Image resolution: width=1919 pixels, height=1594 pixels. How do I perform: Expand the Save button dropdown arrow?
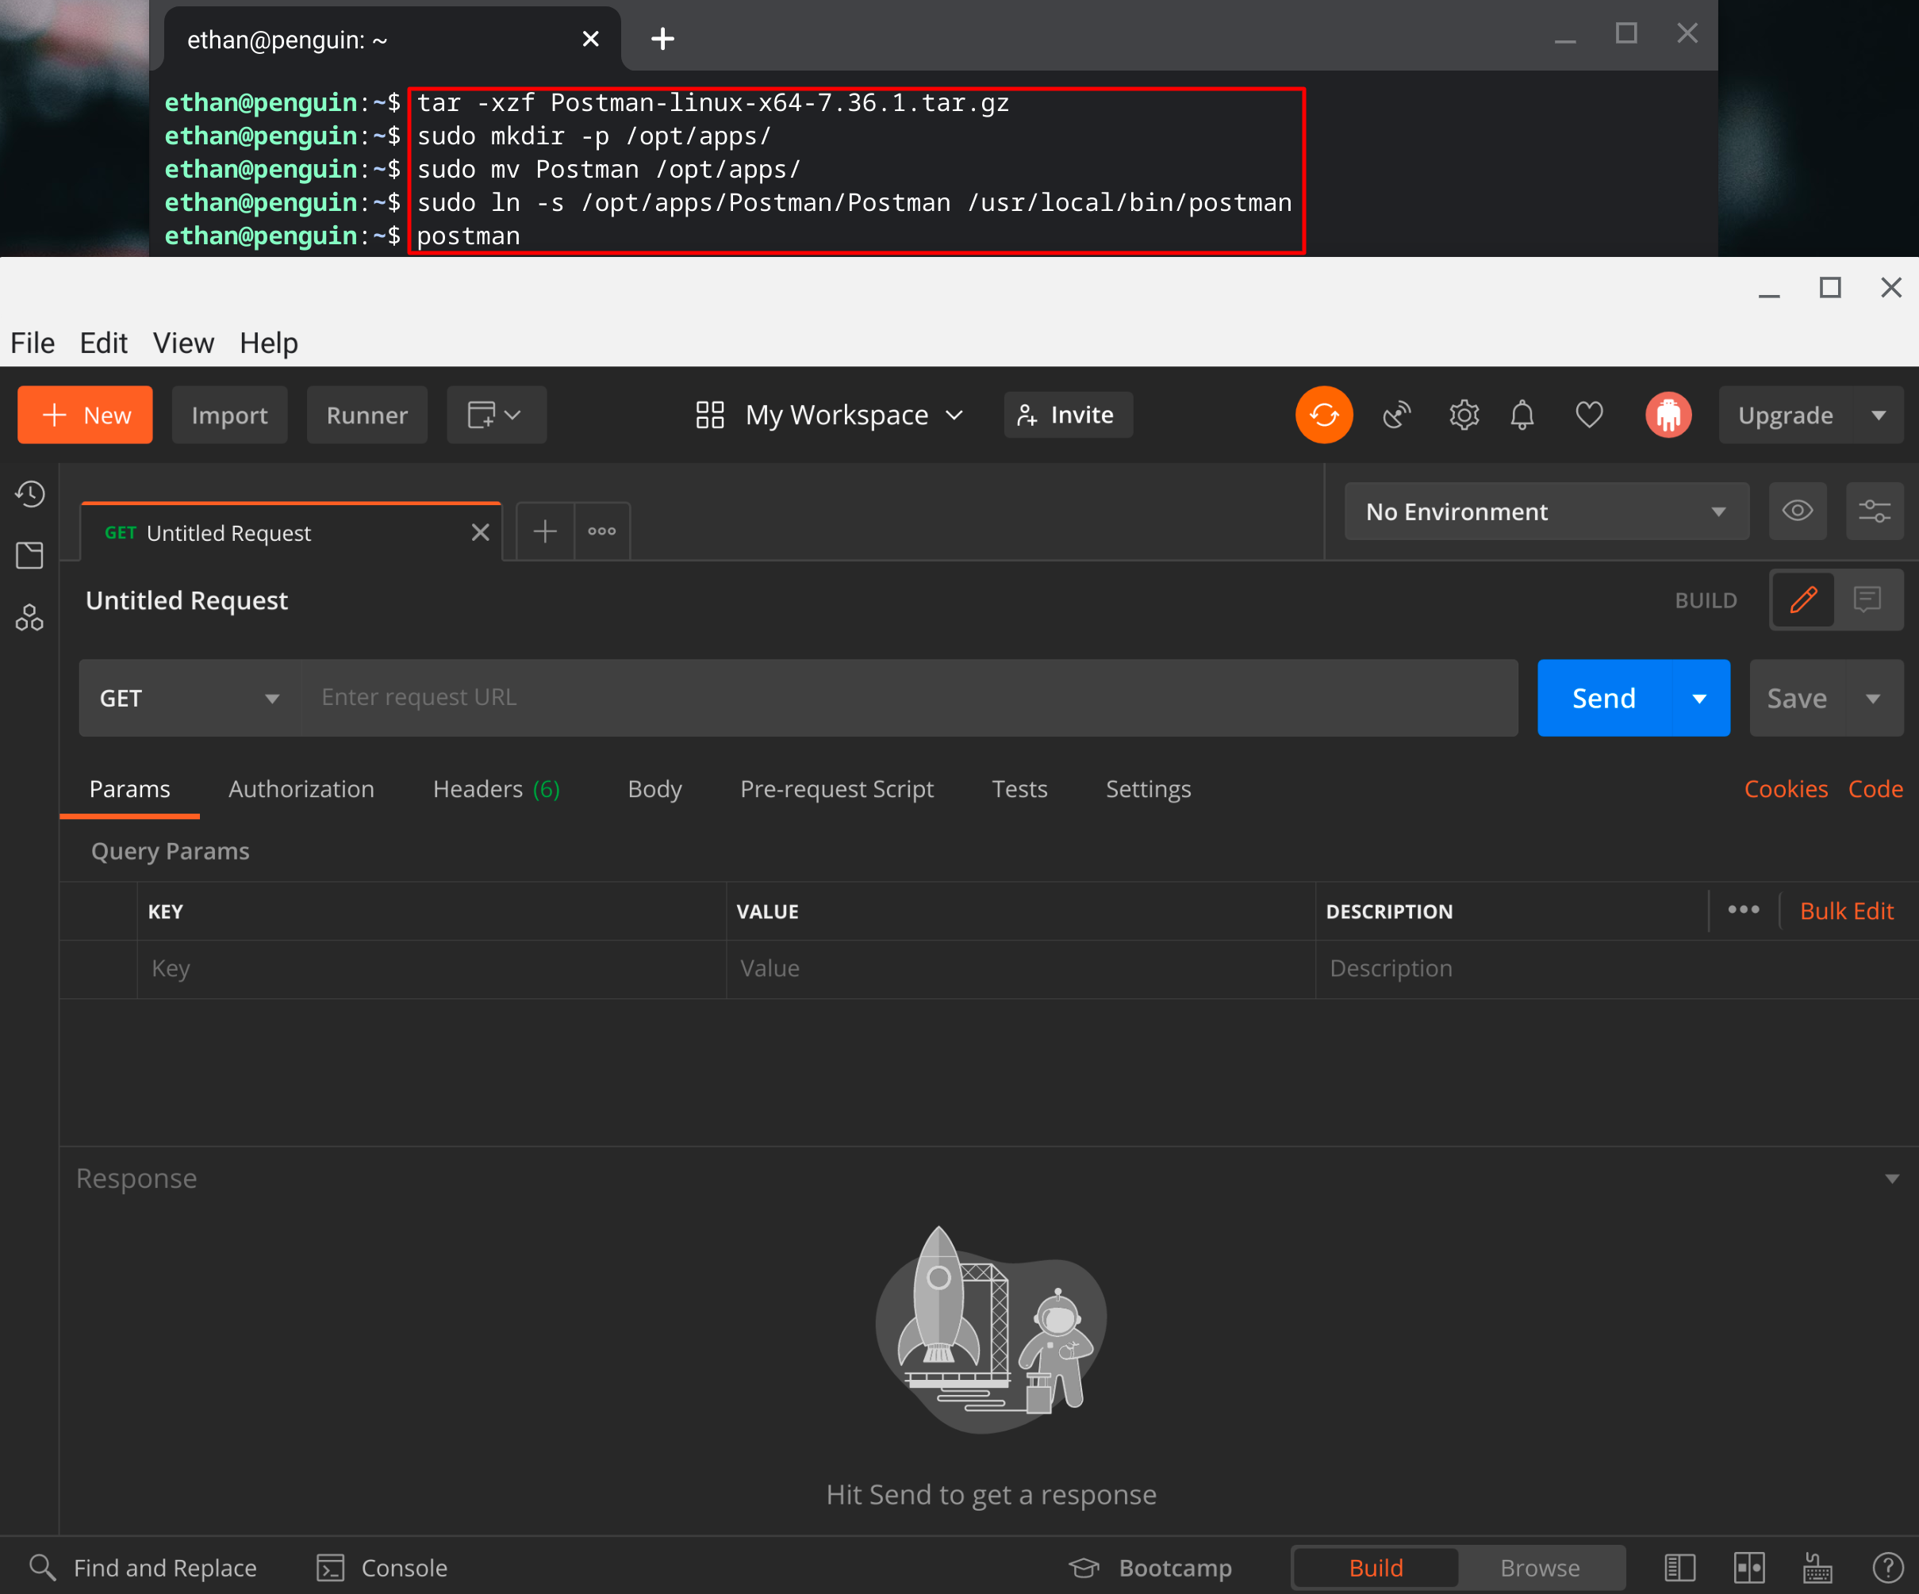tap(1873, 698)
